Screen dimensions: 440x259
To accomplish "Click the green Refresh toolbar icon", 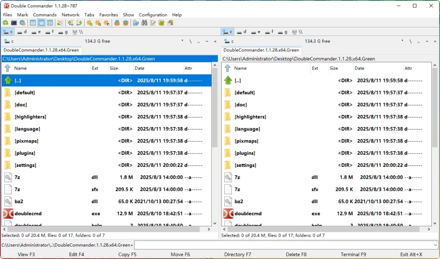I will tap(5, 23).
